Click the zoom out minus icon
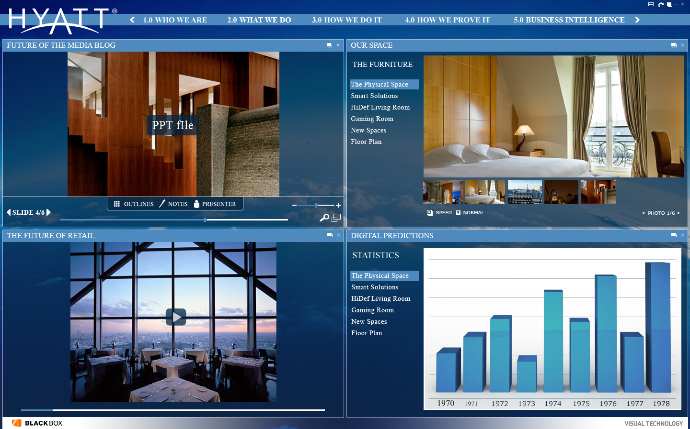 [x=294, y=205]
